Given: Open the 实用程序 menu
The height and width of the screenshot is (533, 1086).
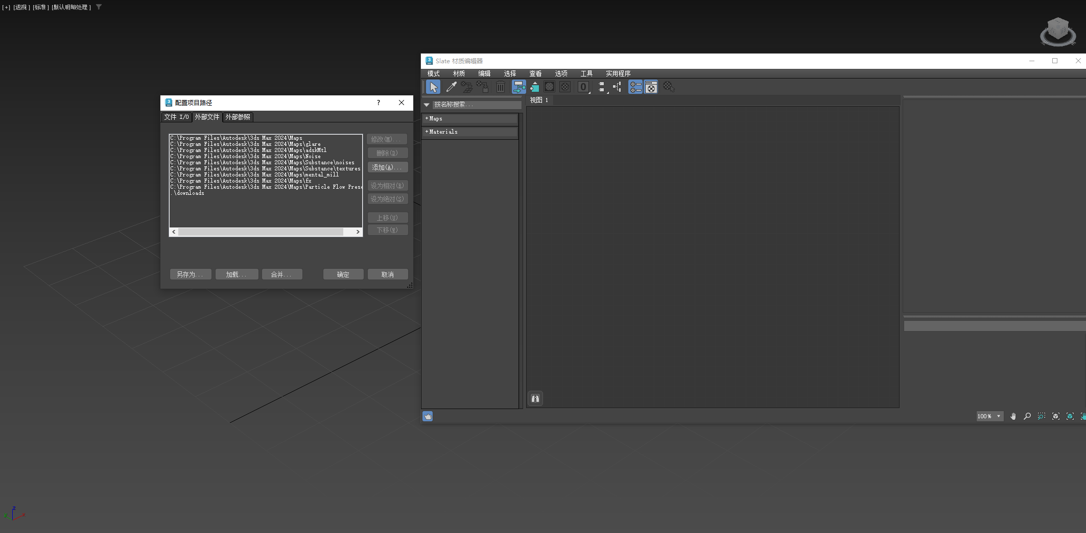Looking at the screenshot, I should 618,73.
